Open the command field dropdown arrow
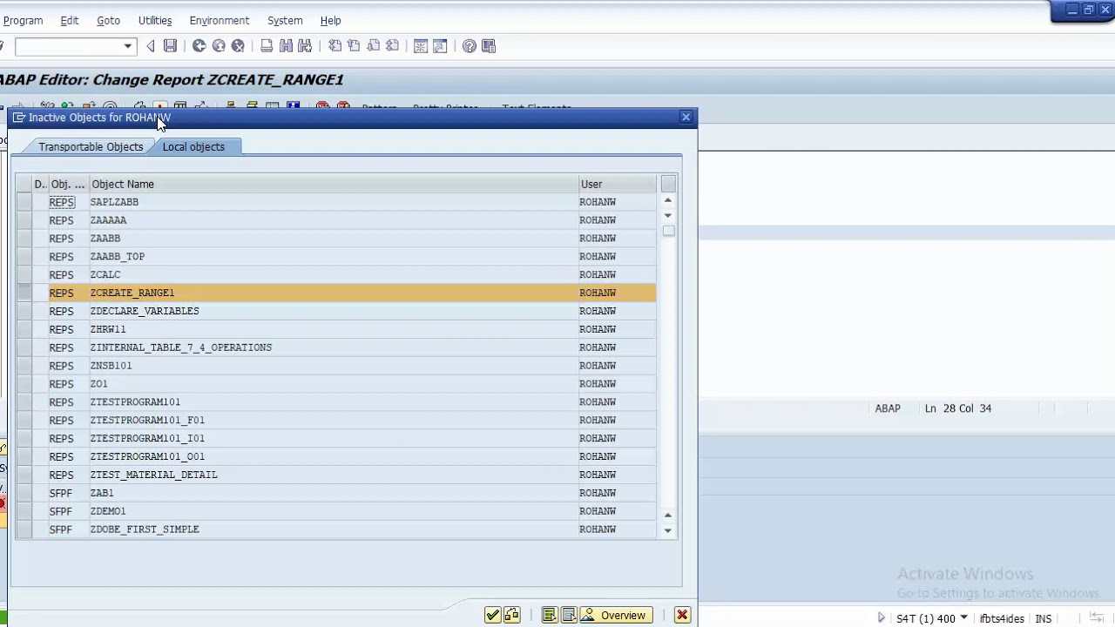 [128, 46]
